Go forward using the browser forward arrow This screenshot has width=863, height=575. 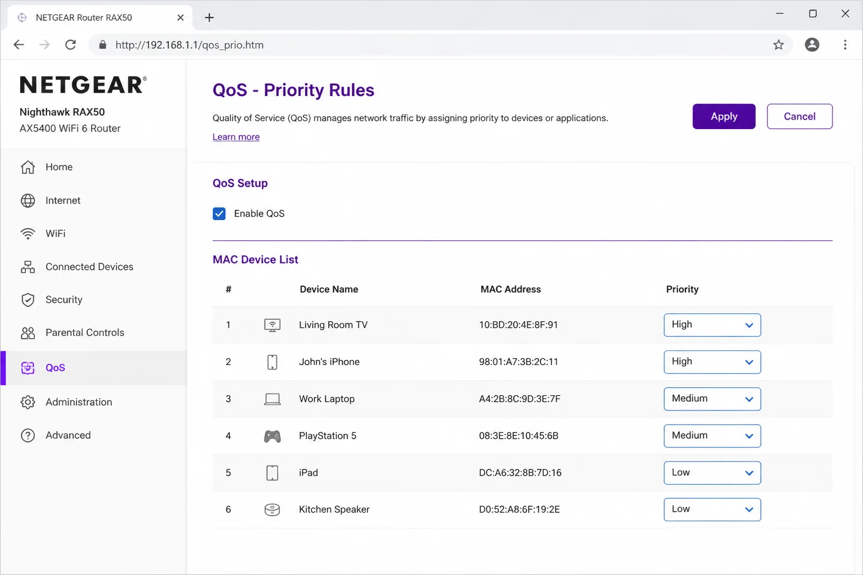click(x=44, y=45)
